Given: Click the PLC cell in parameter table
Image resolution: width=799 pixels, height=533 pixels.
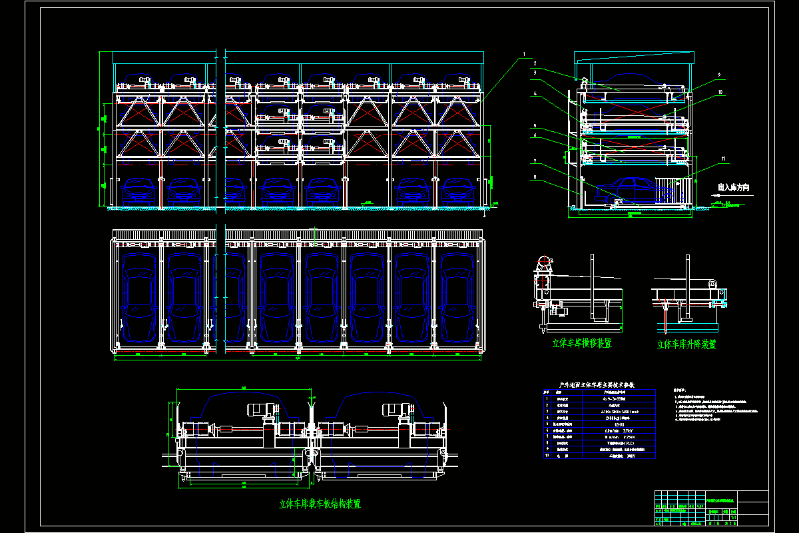Looking at the screenshot, I should point(619,443).
